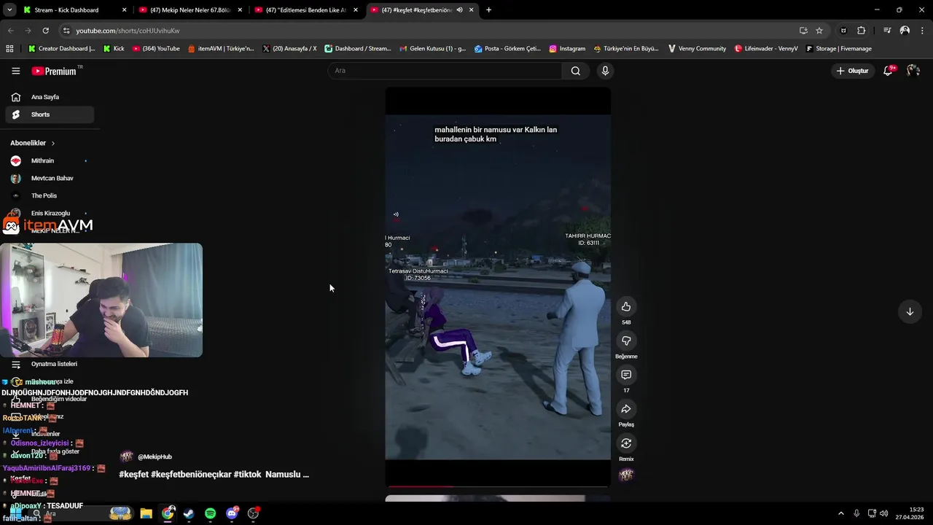Open itemAVM bookmark
933x525 pixels.
(221, 49)
